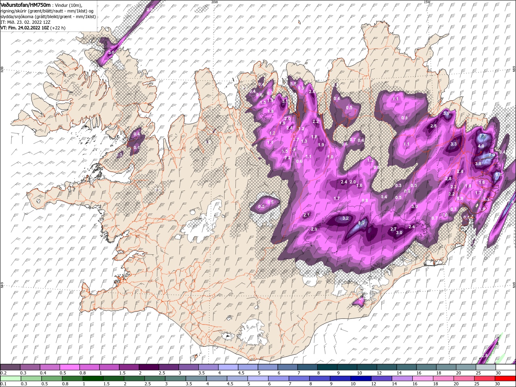Viewport: 516px width, 387px height.
Task: Select top legend row swatch labeled 10
Action: (x=367, y=367)
